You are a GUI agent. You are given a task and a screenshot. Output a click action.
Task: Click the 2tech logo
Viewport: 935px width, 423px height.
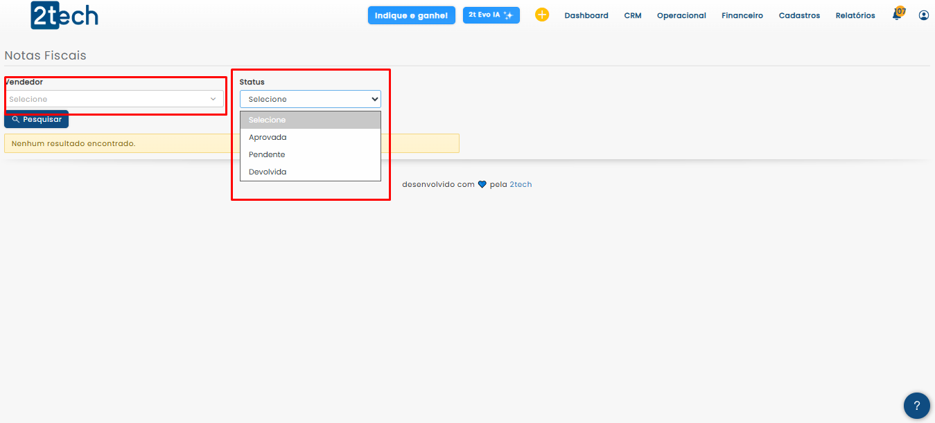(x=64, y=15)
